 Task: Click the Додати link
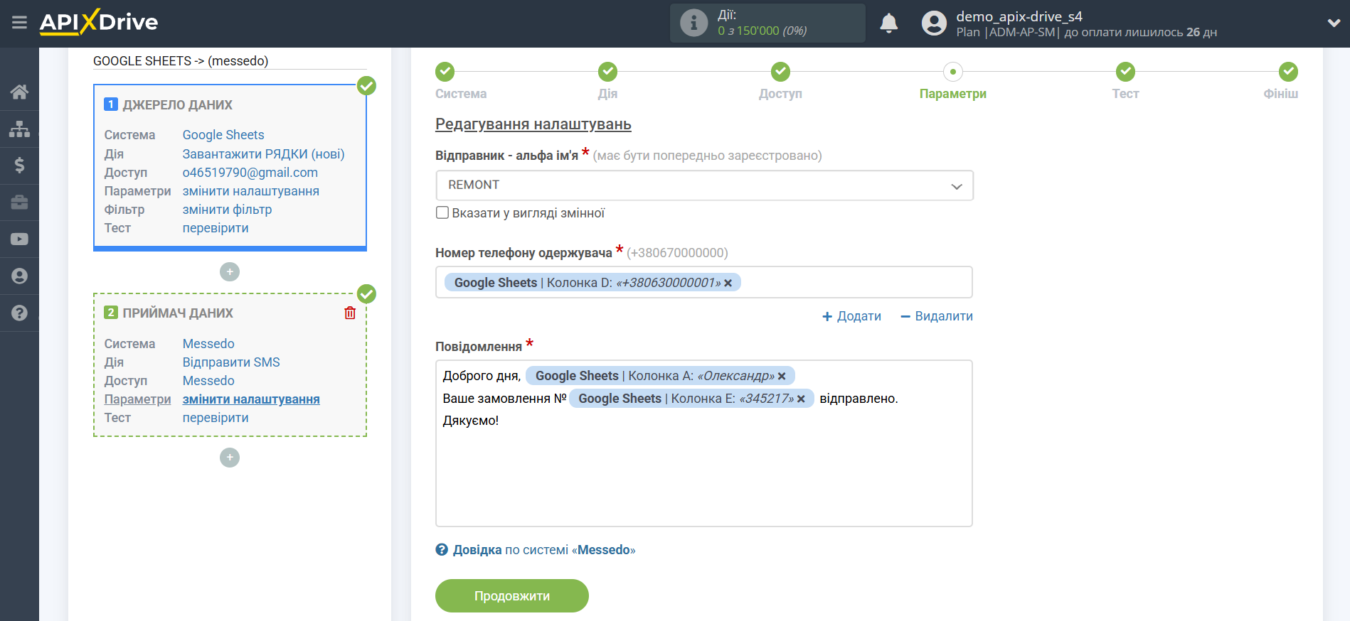pyautogui.click(x=852, y=316)
